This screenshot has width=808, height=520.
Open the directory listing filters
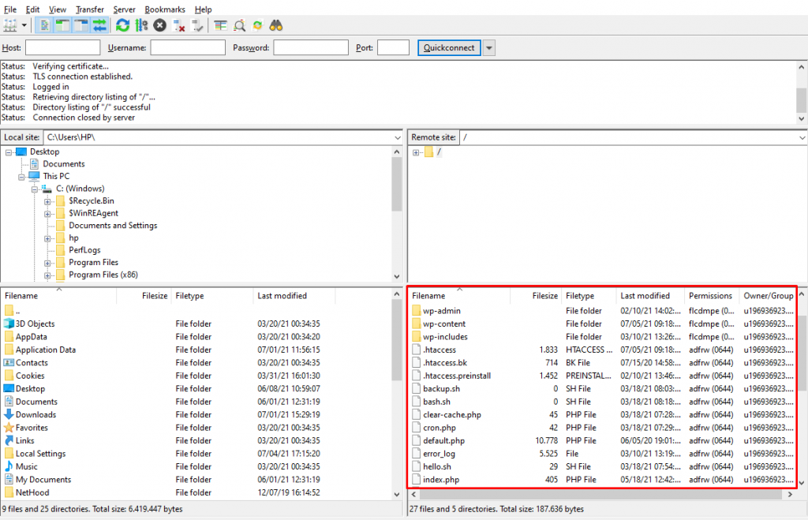pyautogui.click(x=239, y=24)
